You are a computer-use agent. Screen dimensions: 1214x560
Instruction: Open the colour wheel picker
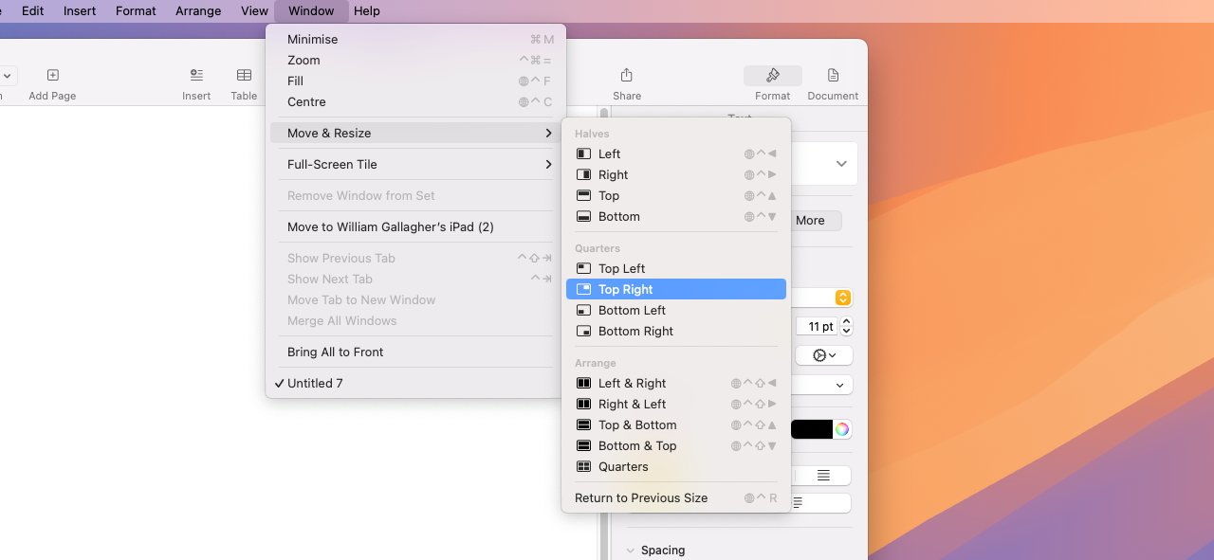pos(841,429)
